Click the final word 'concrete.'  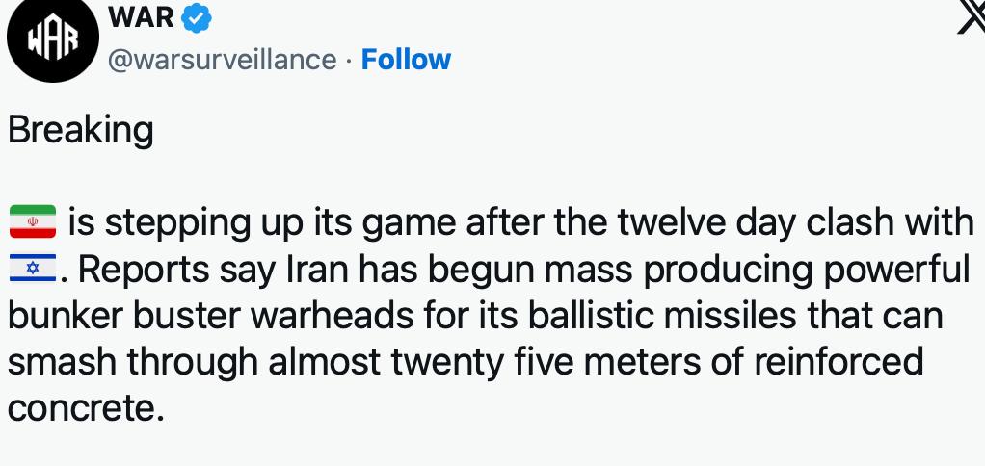tap(81, 408)
